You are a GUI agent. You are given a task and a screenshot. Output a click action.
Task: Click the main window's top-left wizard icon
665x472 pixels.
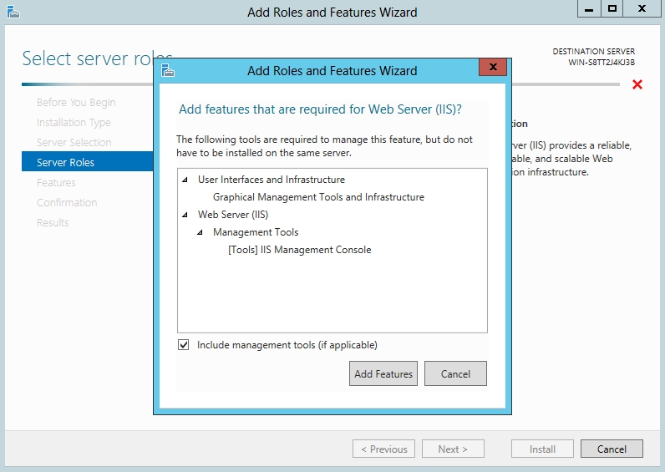click(x=12, y=11)
